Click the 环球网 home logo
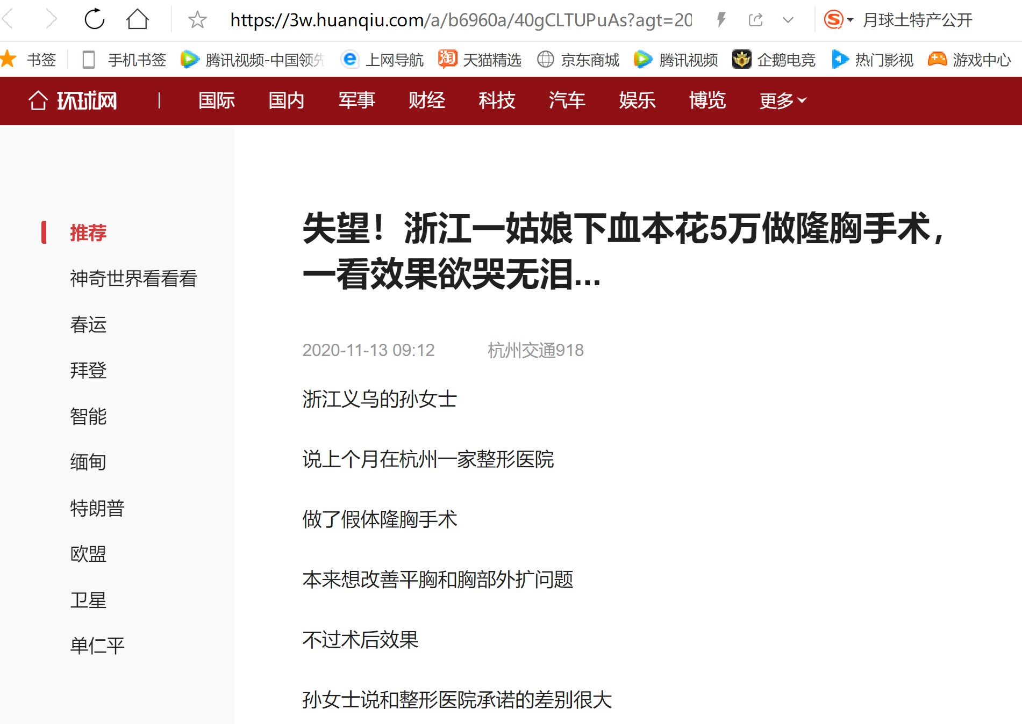 coord(73,100)
